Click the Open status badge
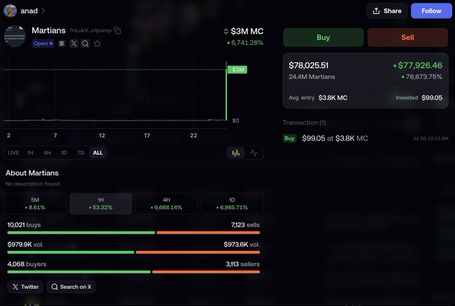 43,43
